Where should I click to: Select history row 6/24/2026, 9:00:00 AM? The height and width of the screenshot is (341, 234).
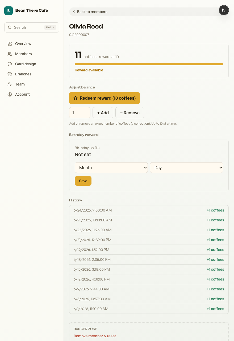[149, 210]
